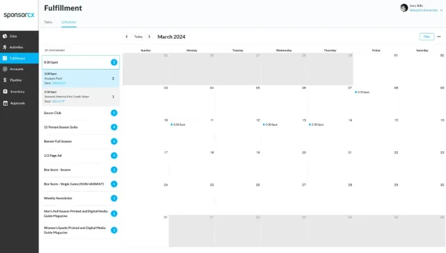Expand the 15 Person Season Suite group
The width and height of the screenshot is (446, 253).
click(x=81, y=127)
